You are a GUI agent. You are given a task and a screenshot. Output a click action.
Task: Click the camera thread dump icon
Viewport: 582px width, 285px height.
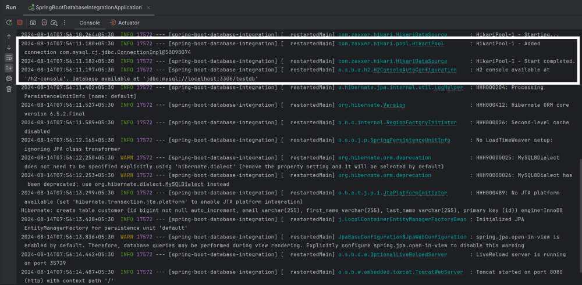point(33,23)
